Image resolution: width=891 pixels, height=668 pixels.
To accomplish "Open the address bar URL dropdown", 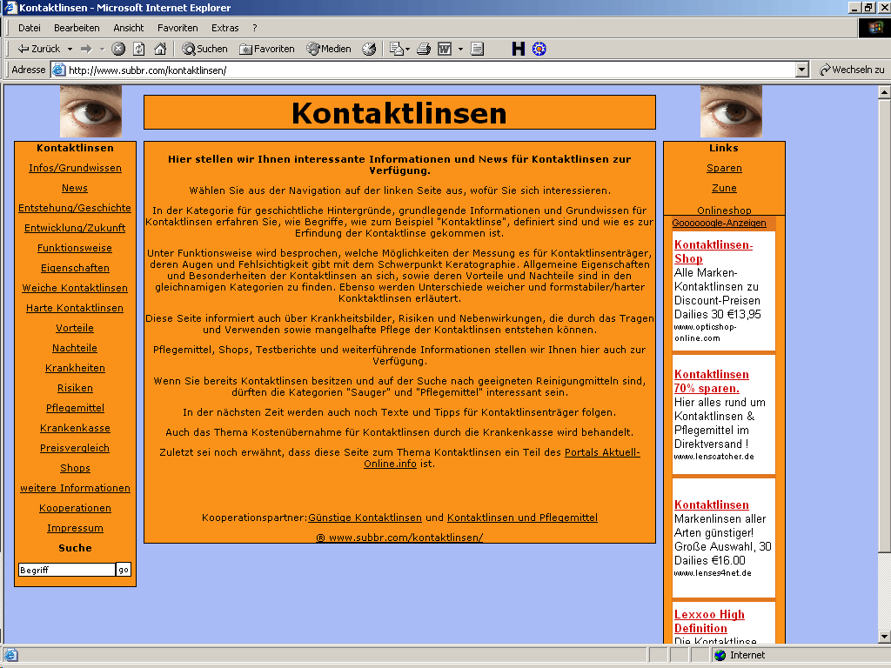I will 802,70.
